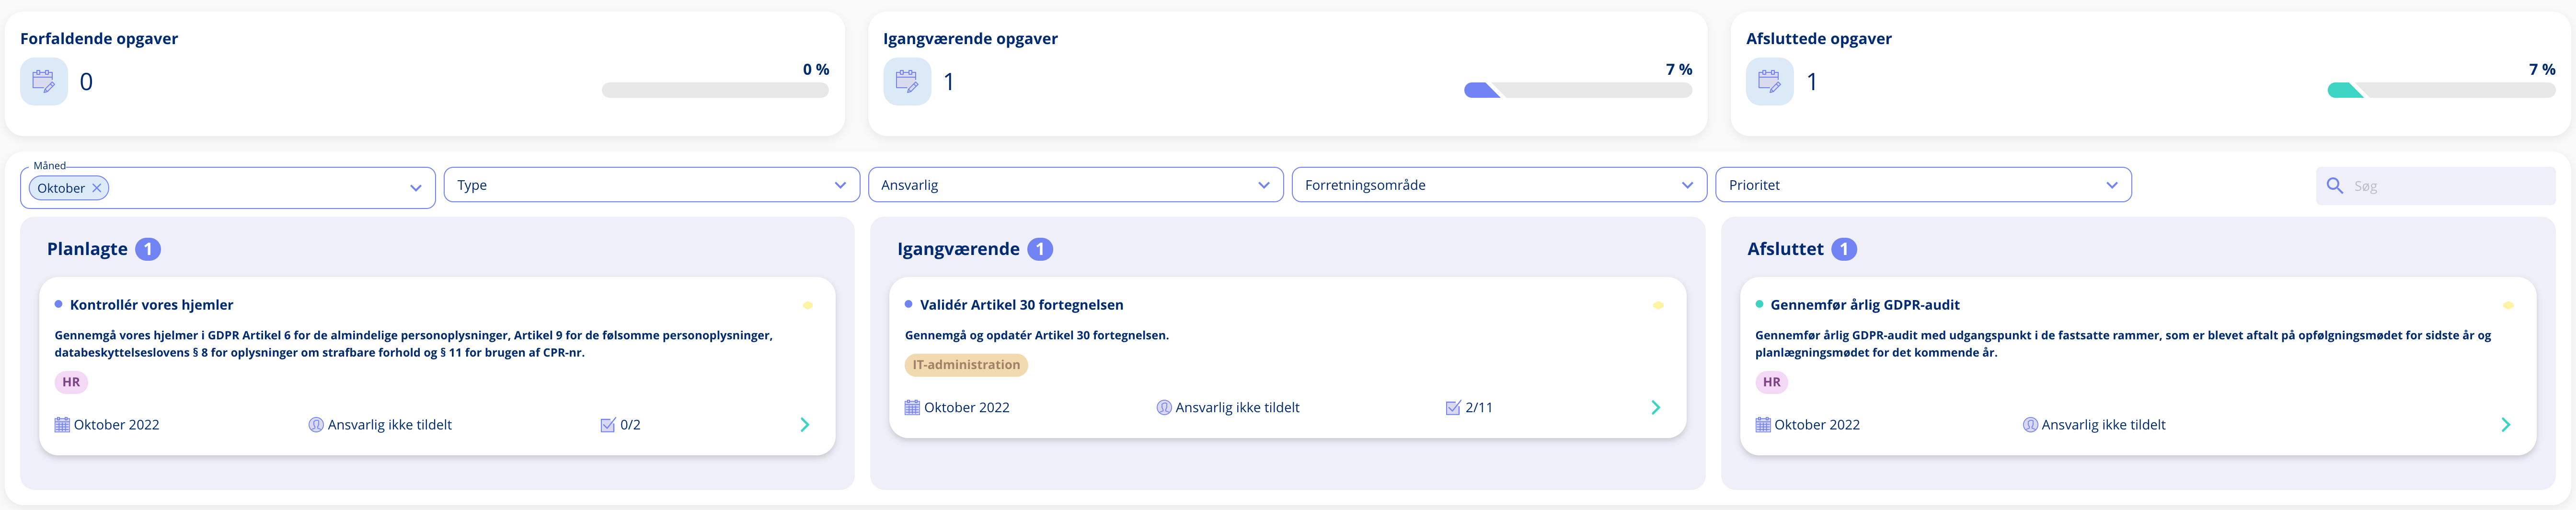Click the Forfaldende opgaver heading
Screen dimensions: 2576x510
pos(99,39)
